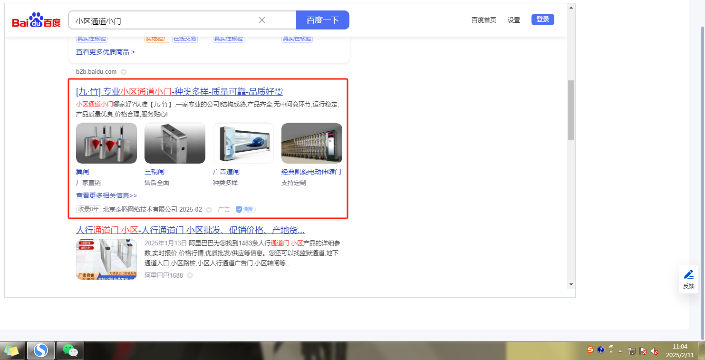Click the 保障 shield badge
Viewport: 705px width, 360px height.
pyautogui.click(x=245, y=209)
